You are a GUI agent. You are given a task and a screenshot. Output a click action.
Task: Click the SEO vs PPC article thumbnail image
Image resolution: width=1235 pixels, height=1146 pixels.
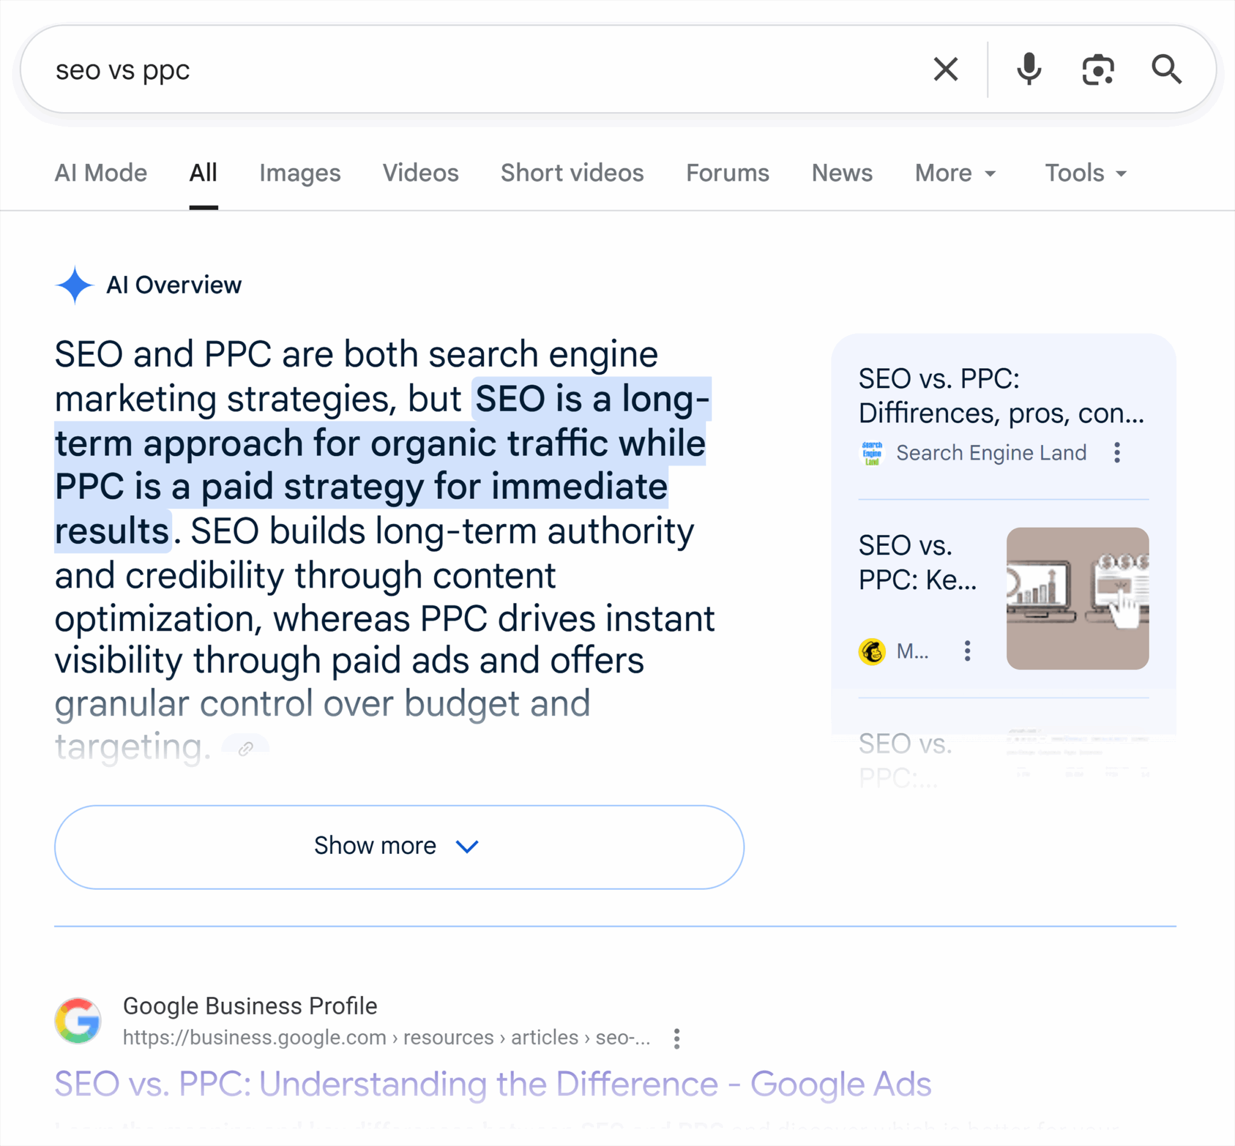click(1077, 598)
